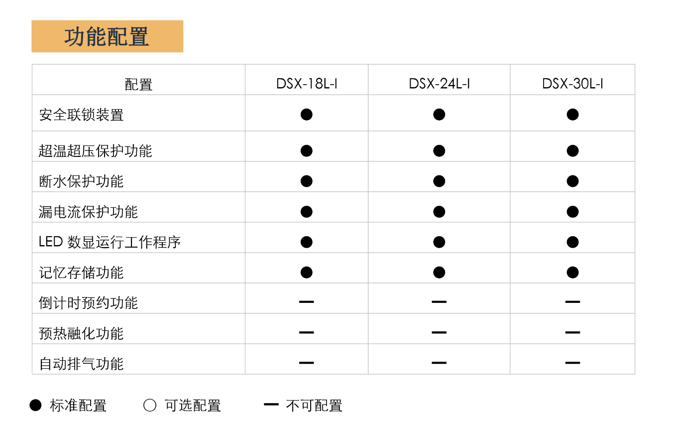Select the DSX-30L-I column header
Viewport: 679px width, 423px height.
point(572,84)
